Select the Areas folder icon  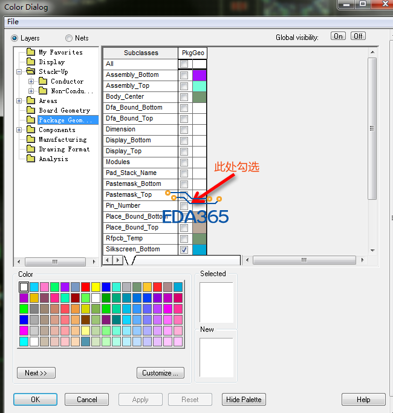31,101
